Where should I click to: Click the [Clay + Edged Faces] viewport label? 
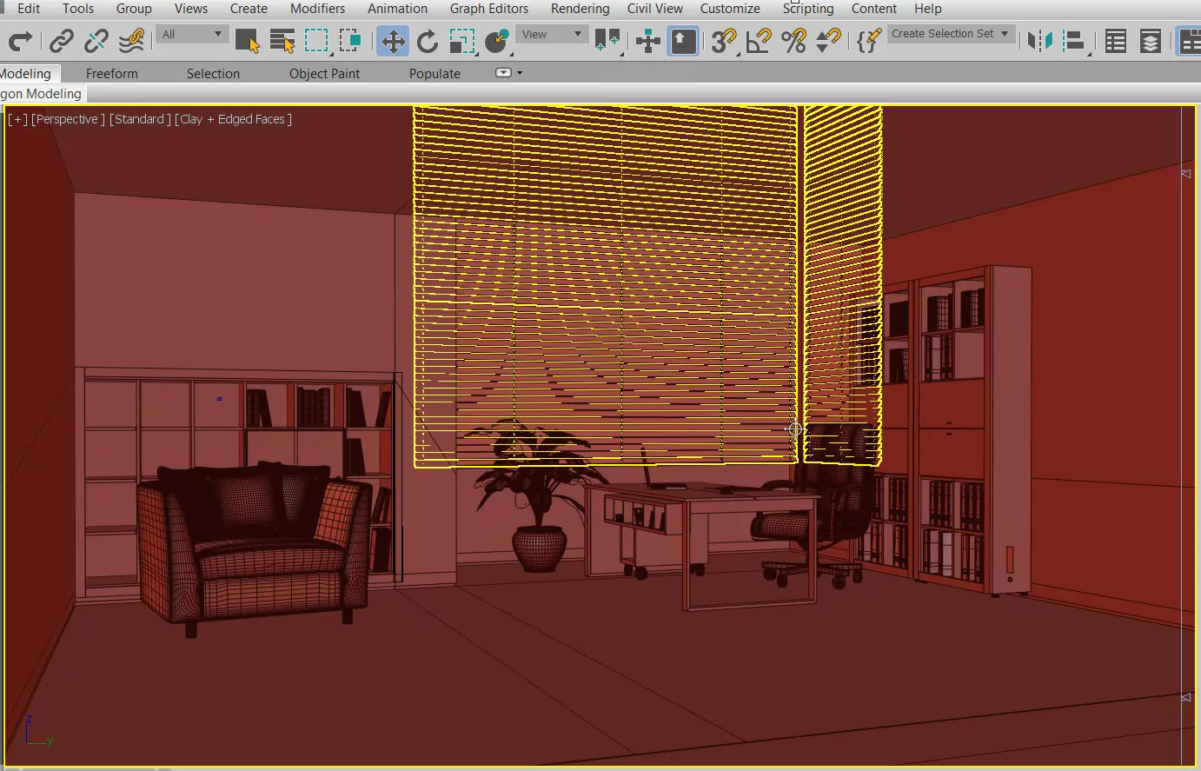pyautogui.click(x=233, y=119)
